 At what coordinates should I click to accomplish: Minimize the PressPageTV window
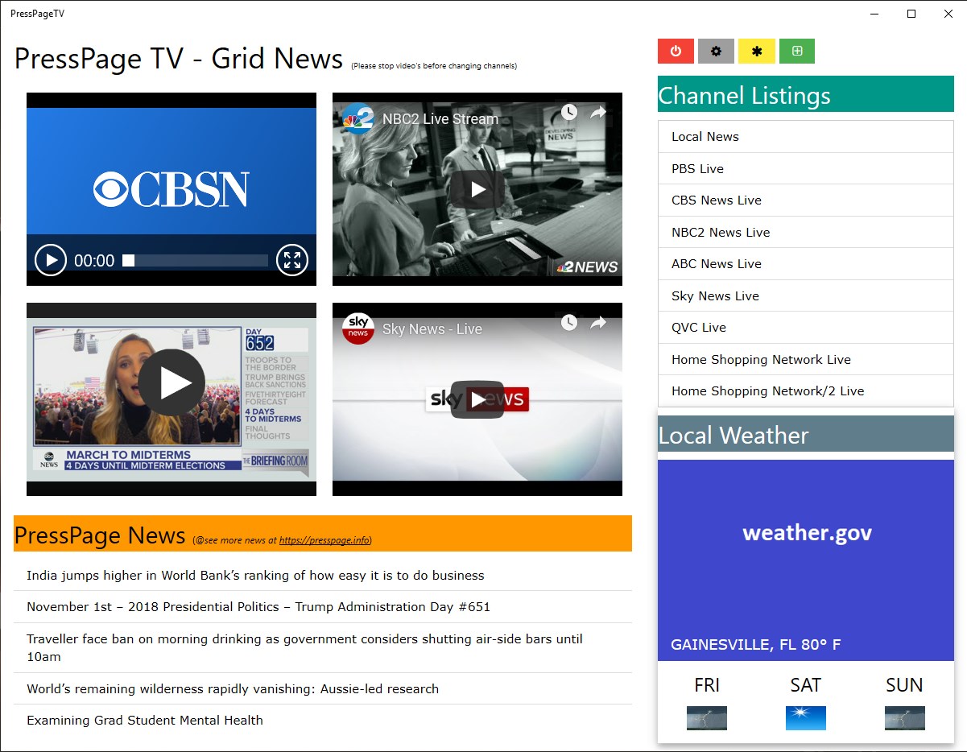(x=874, y=14)
